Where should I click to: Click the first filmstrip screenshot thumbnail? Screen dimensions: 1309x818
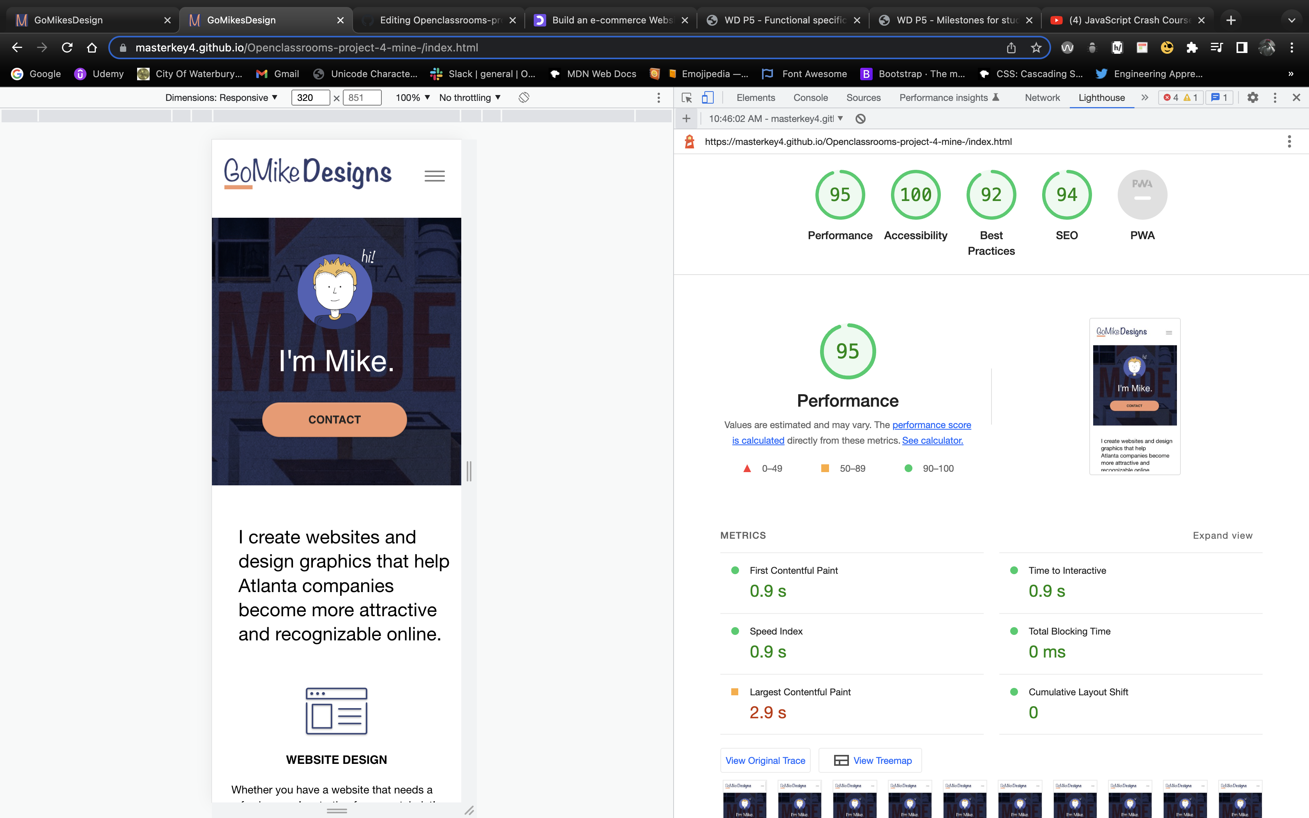click(x=744, y=799)
